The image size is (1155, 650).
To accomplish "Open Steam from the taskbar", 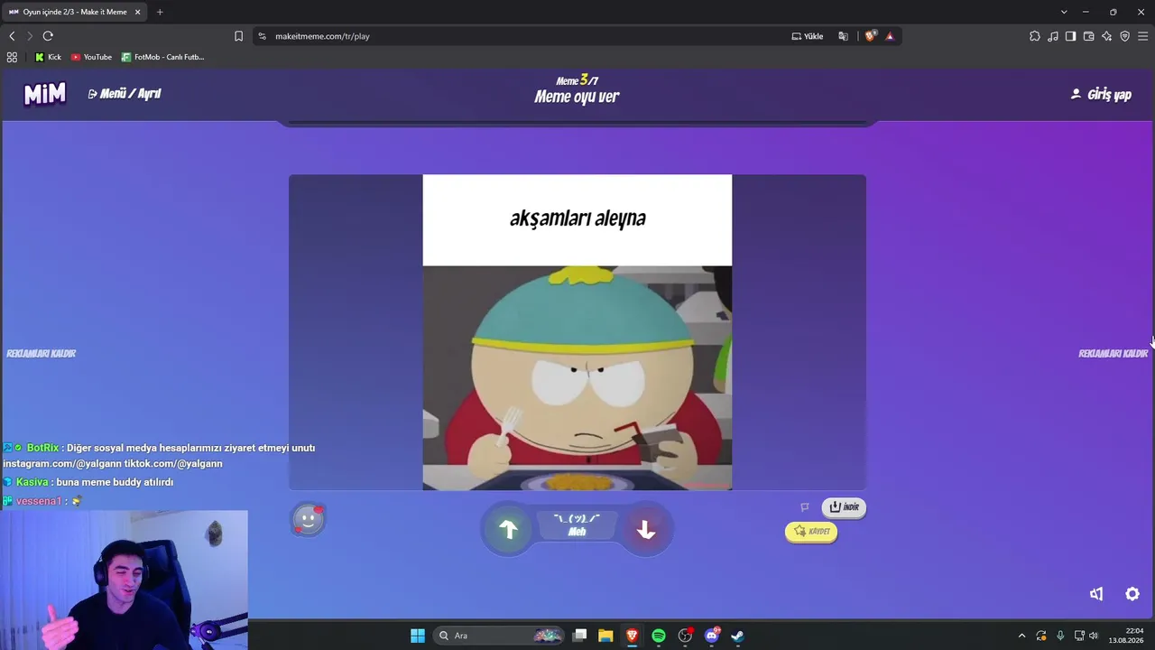I will (x=737, y=636).
